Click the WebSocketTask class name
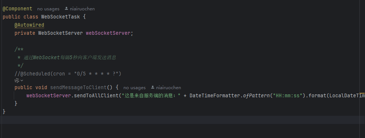365x138 pixels. coord(61,17)
